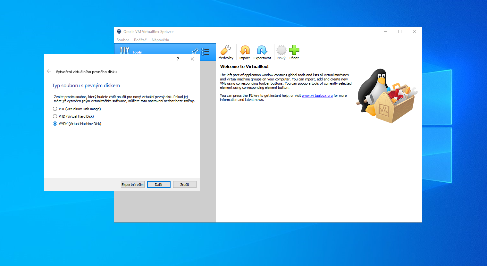The image size is (487, 266).
Task: Open the www.virtualbox.org link
Action: pos(317,96)
